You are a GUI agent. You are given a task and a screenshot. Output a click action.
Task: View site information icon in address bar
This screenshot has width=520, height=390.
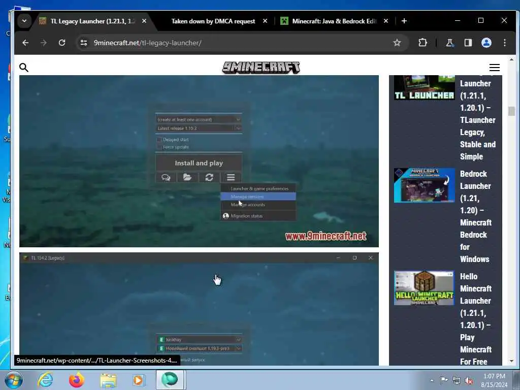[84, 43]
